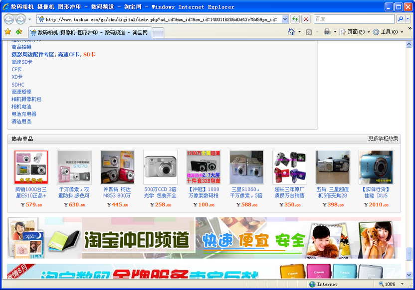The width and height of the screenshot is (415, 290).
Task: Open the 页面(P) menu
Action: pos(352,32)
